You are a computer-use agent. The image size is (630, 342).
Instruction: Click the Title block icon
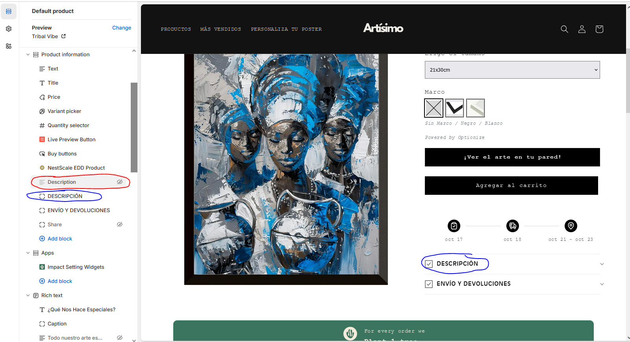pyautogui.click(x=42, y=83)
